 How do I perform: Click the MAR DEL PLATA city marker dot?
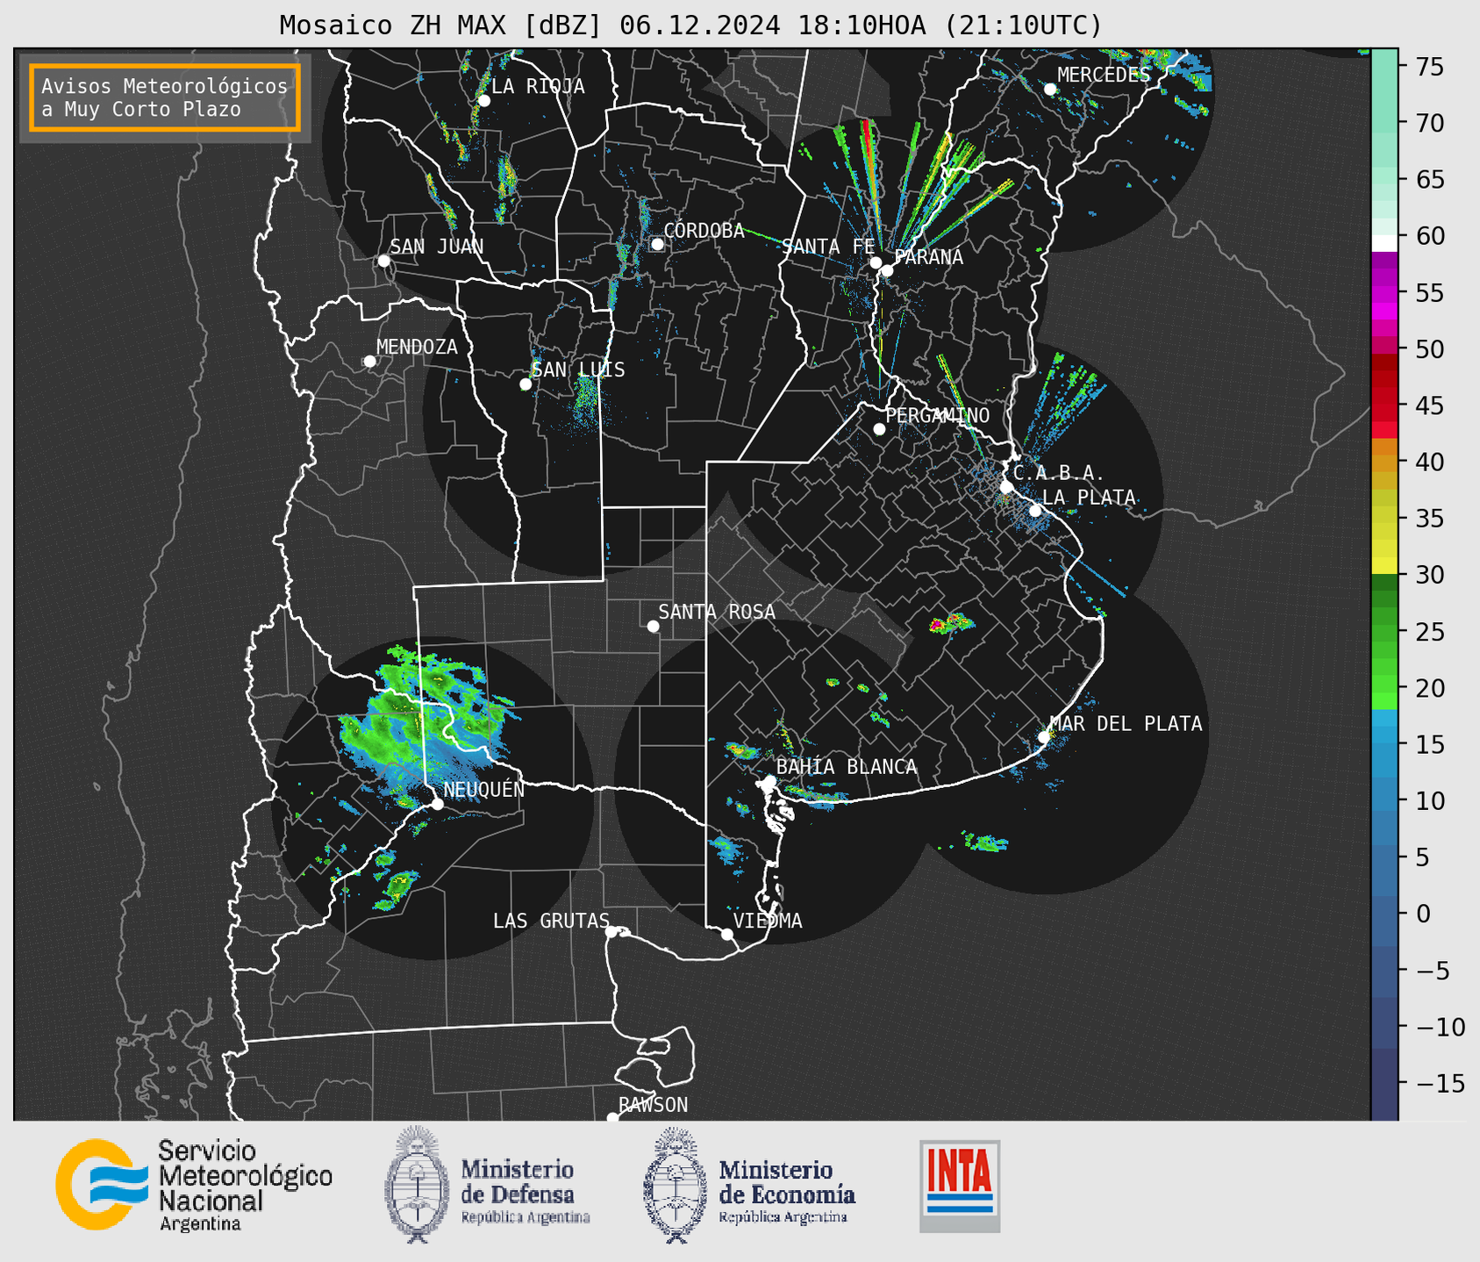1043,737
